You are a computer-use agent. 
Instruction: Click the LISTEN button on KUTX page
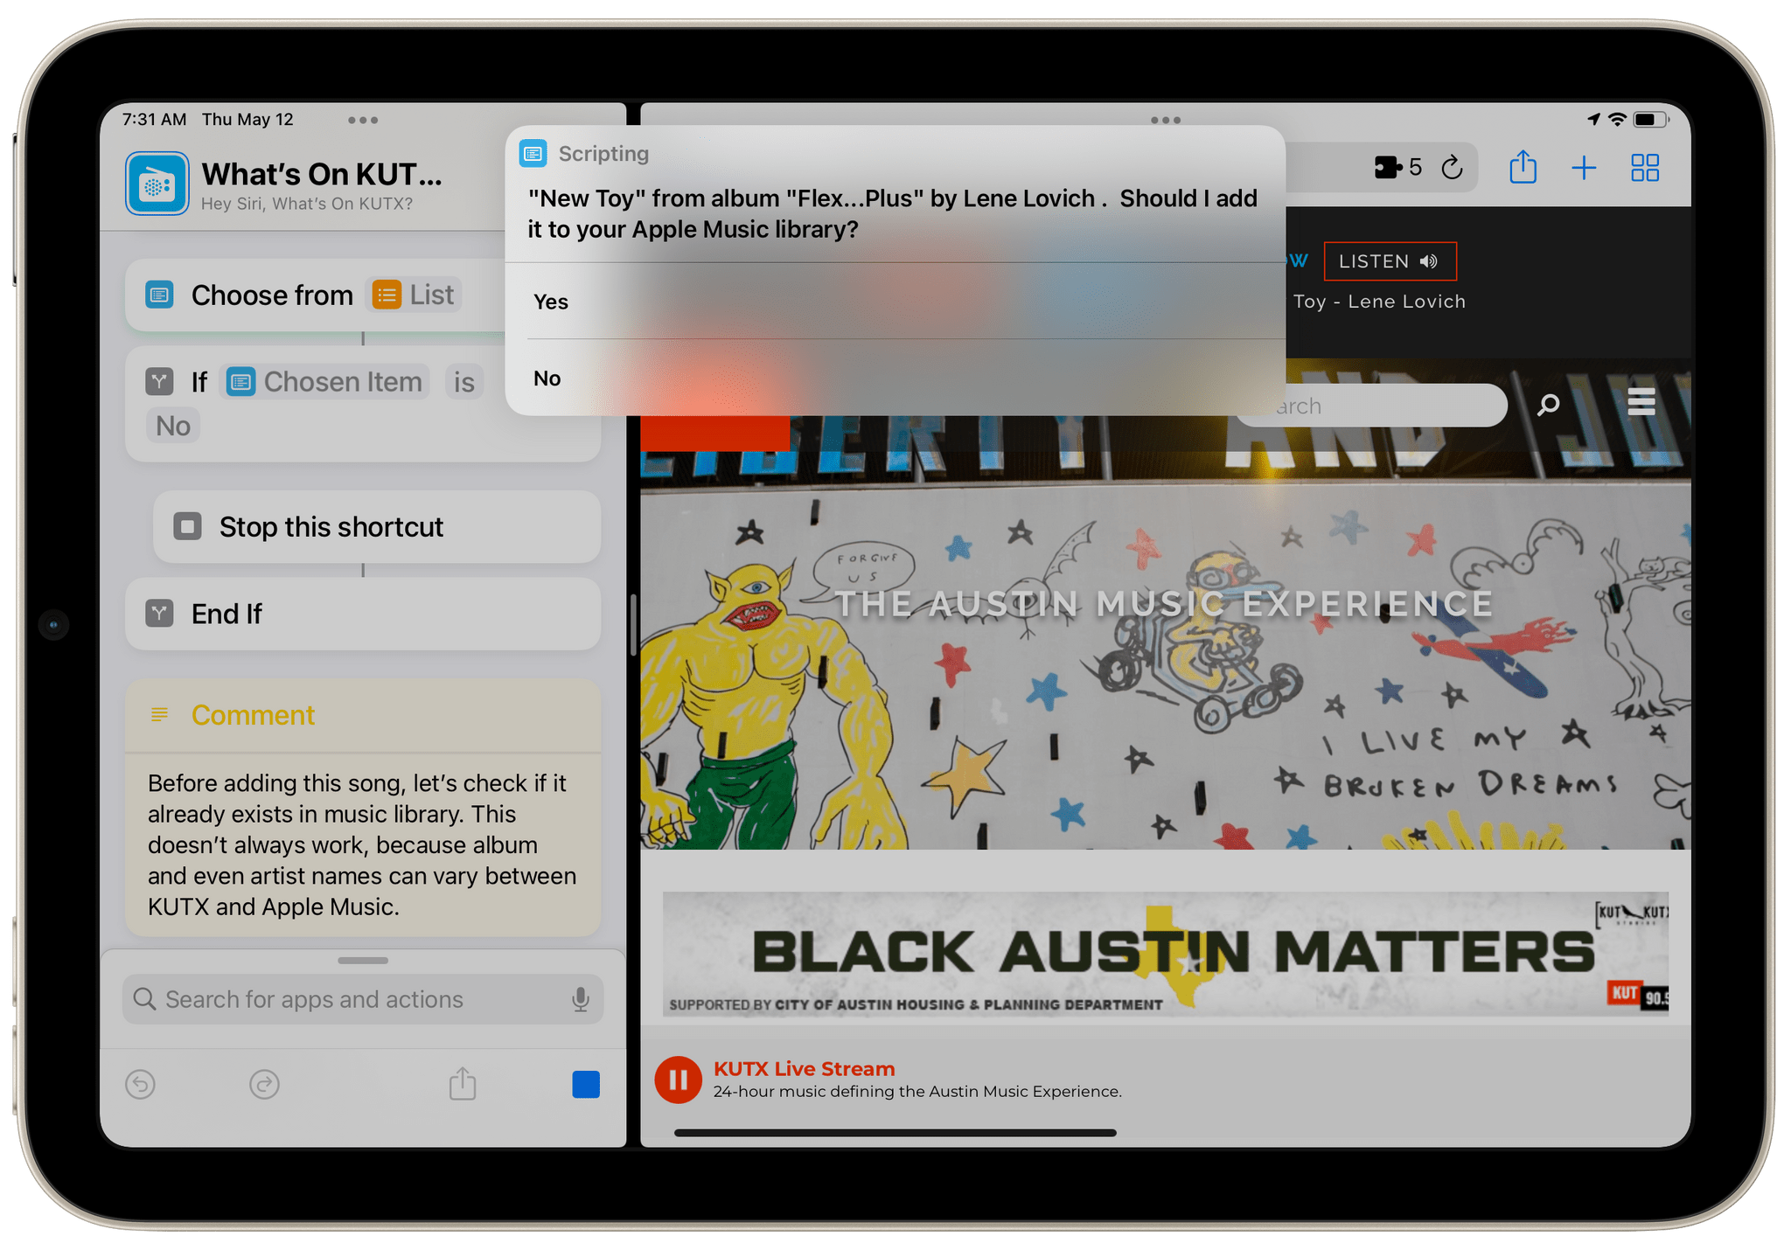(x=1390, y=261)
